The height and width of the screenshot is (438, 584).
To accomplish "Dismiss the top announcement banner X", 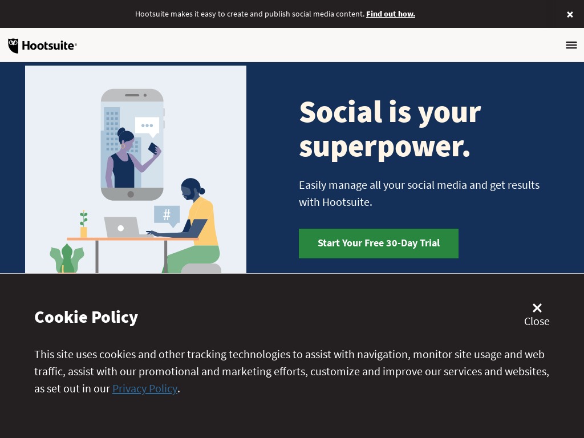I will (570, 14).
